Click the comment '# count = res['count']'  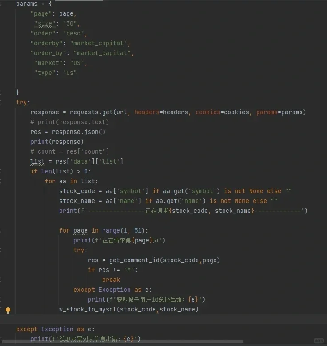70,151
